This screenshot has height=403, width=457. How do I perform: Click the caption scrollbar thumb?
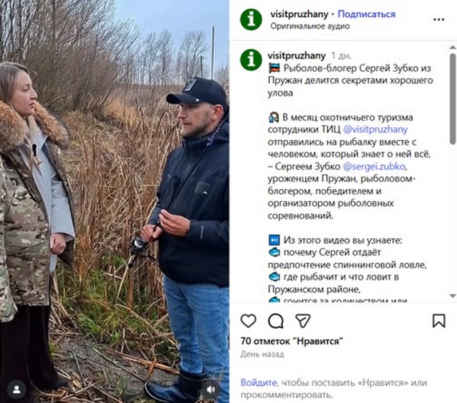452,98
